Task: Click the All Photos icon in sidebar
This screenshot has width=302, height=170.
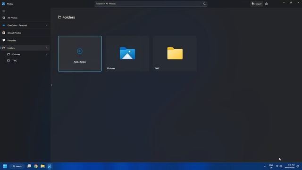Action: pos(4,18)
